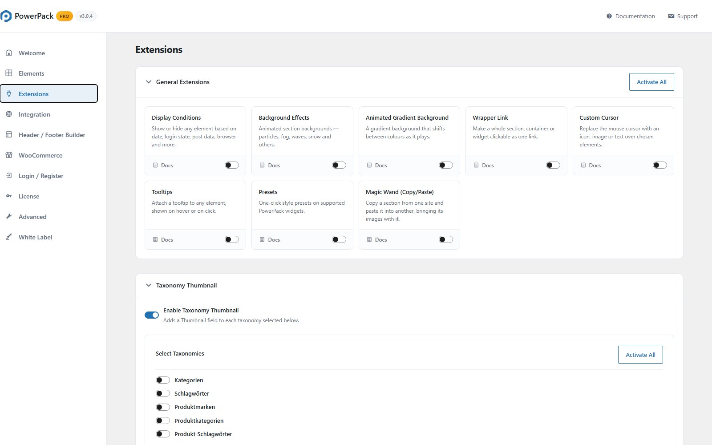Click the Support envelope icon
Image resolution: width=712 pixels, height=445 pixels.
pos(671,16)
